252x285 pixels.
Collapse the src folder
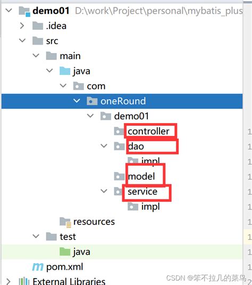tap(22, 40)
